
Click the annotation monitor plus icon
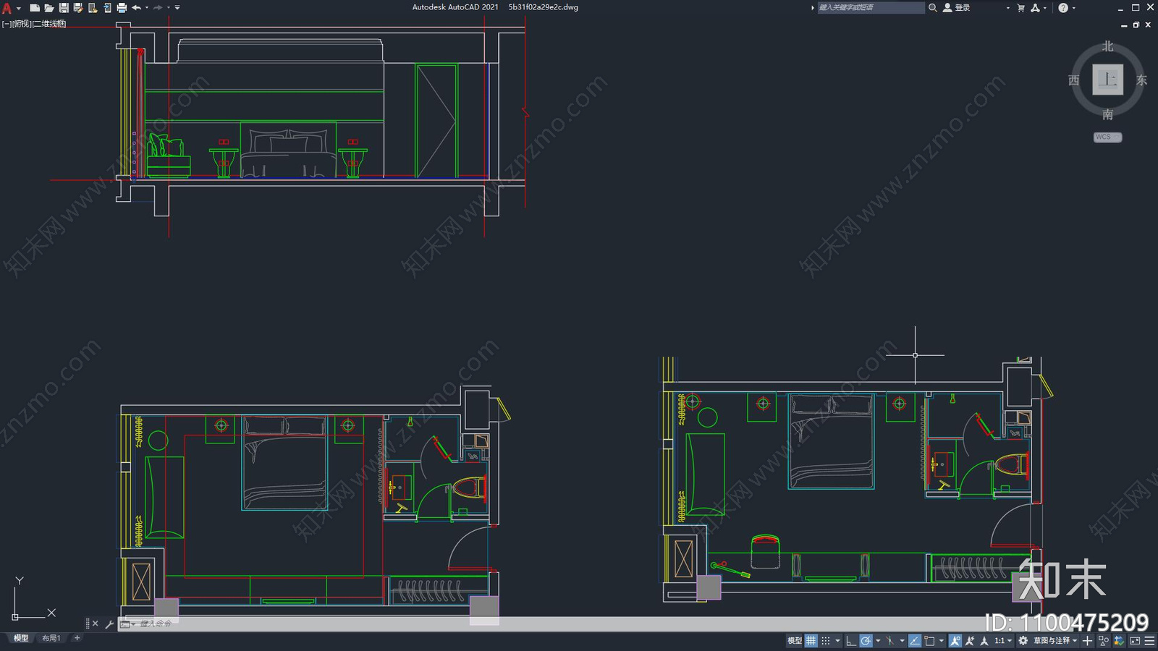1087,640
